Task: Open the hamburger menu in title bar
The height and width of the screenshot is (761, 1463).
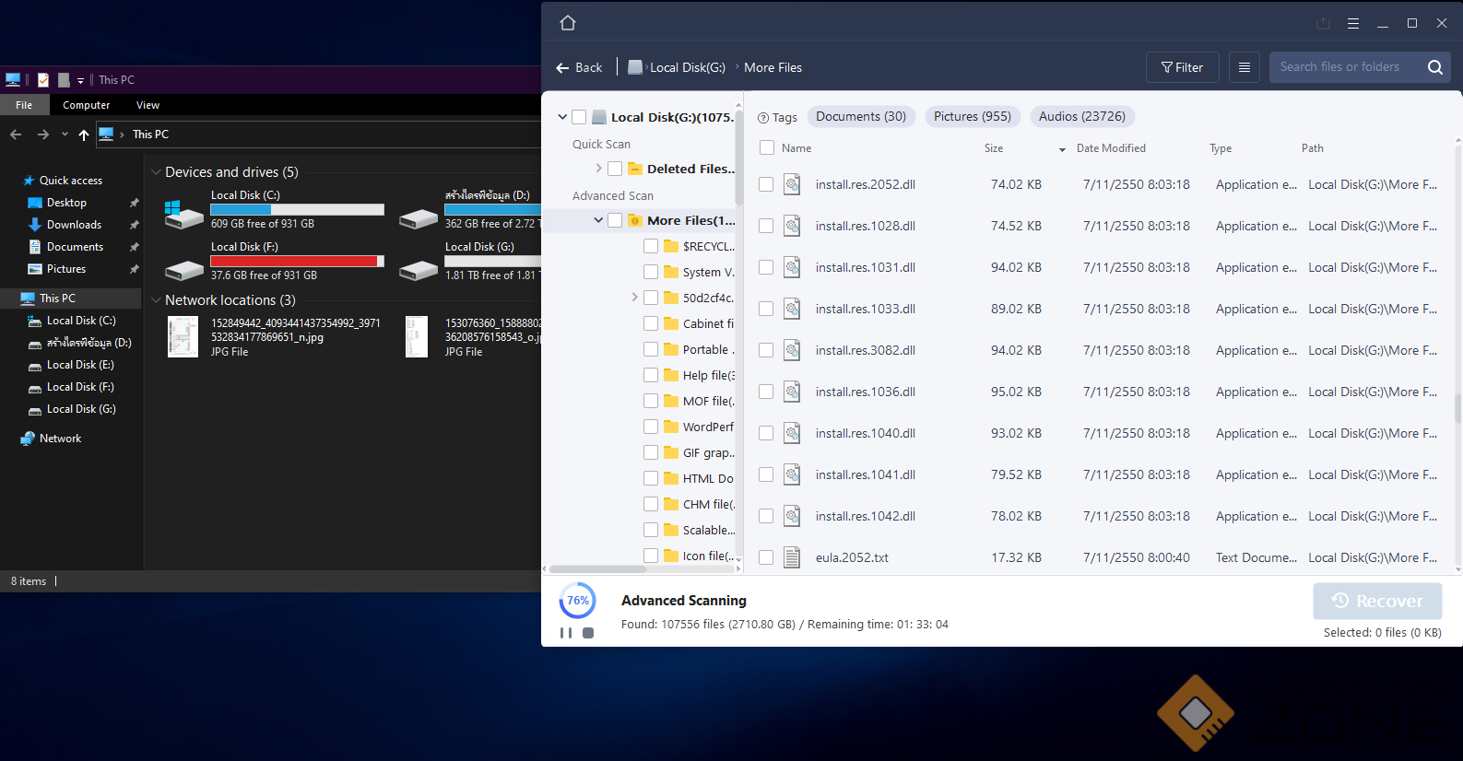Action: click(x=1353, y=23)
